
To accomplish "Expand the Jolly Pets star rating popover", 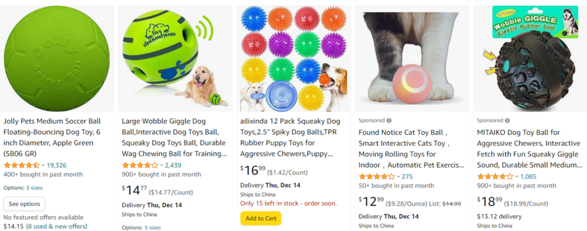I will point(43,165).
